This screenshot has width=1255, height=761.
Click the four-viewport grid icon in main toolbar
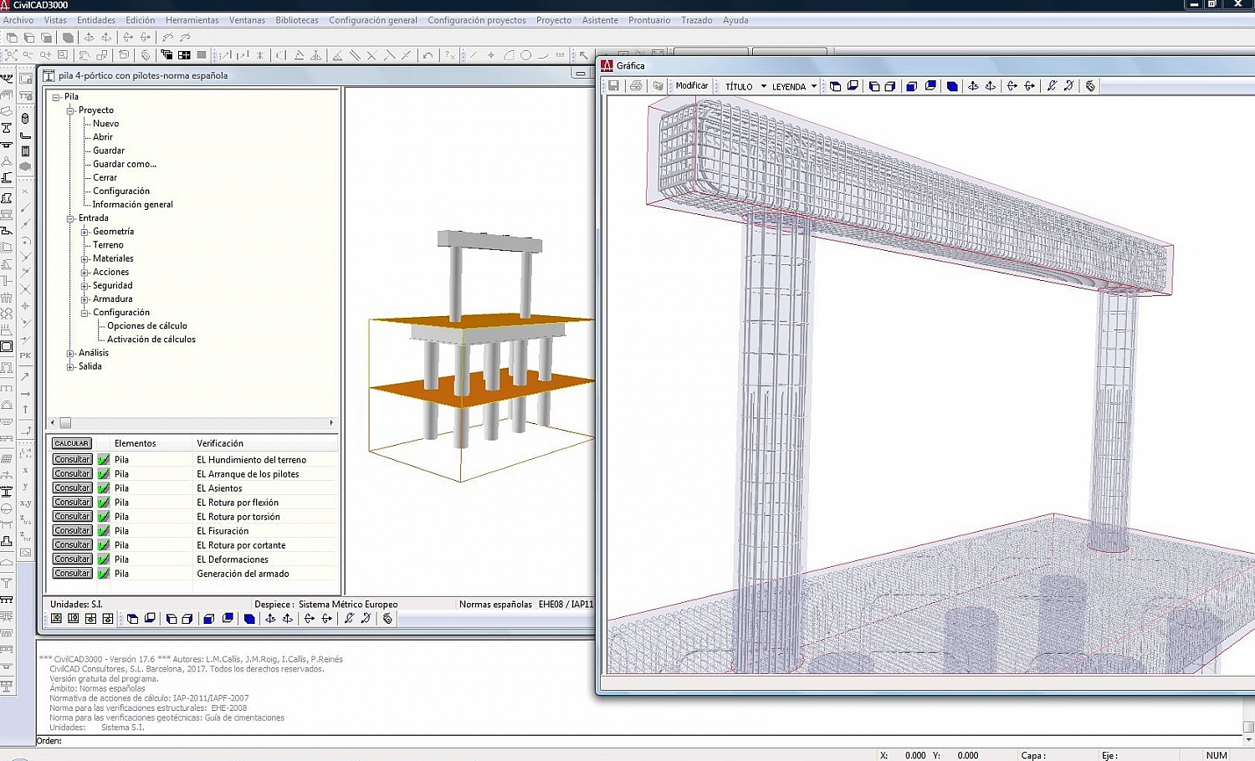pos(184,55)
